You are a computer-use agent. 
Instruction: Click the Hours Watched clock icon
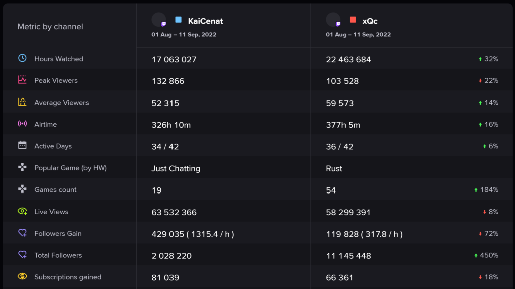click(x=22, y=58)
